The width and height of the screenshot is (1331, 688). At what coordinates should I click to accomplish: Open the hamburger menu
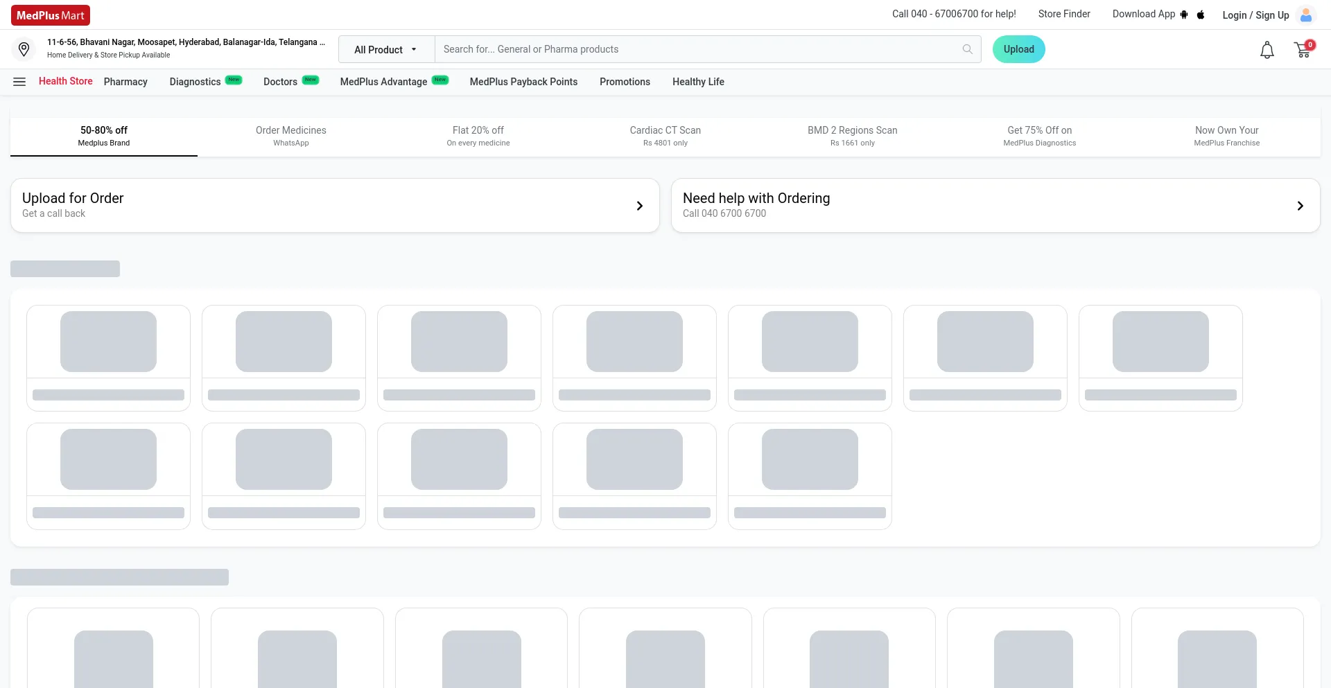coord(19,82)
